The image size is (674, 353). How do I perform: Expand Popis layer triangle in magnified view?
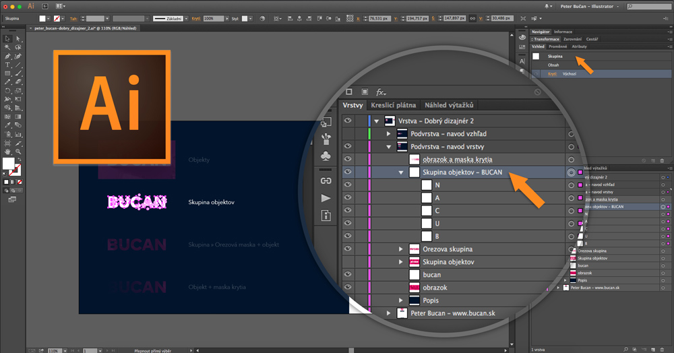point(400,300)
